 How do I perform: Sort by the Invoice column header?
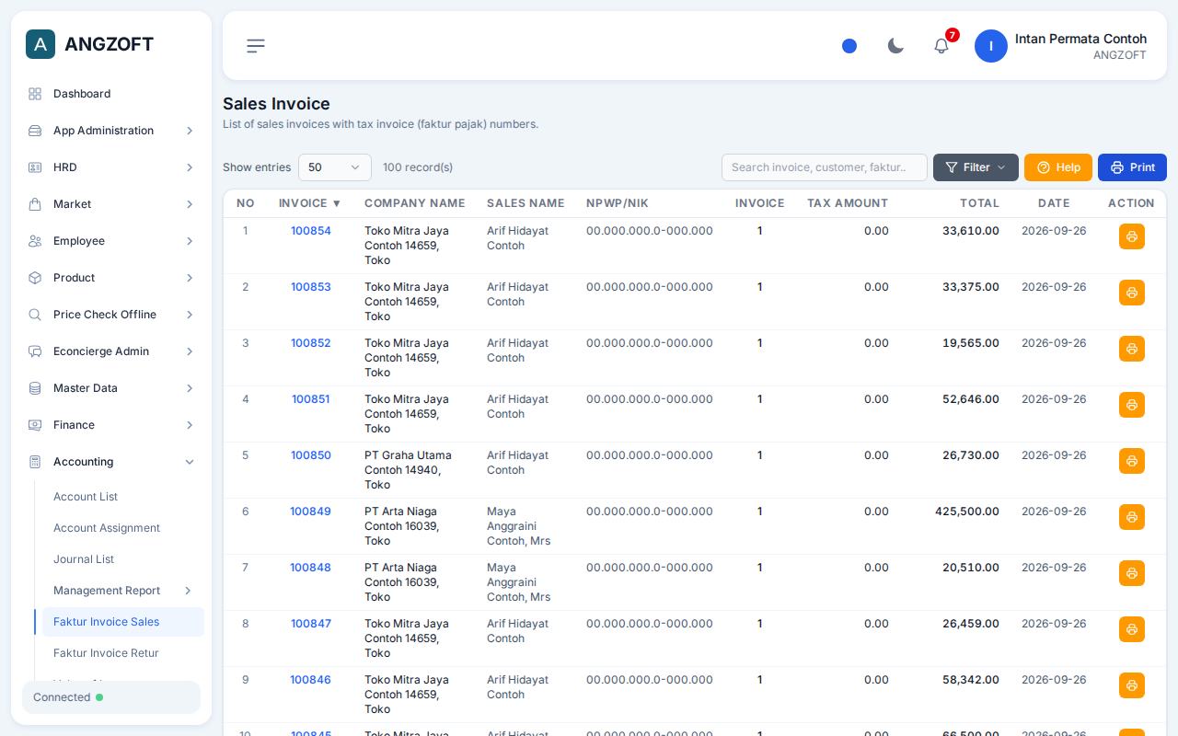pos(310,203)
